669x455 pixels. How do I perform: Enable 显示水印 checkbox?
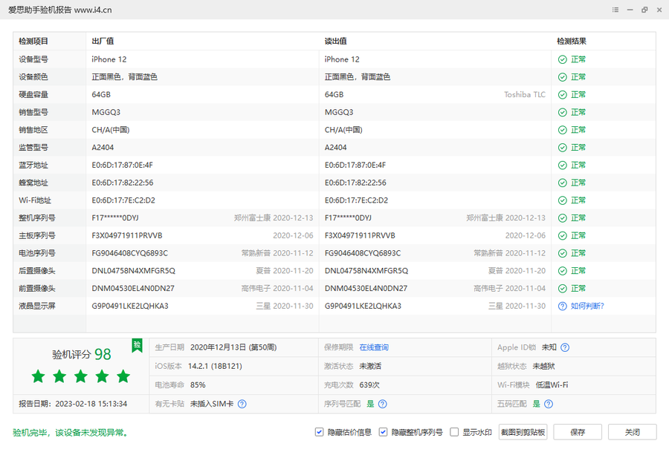click(454, 432)
